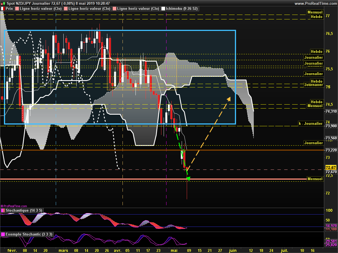Click the 73,900 price tag
Image resolution: width=338 pixels, height=253 pixels.
pos(331,126)
